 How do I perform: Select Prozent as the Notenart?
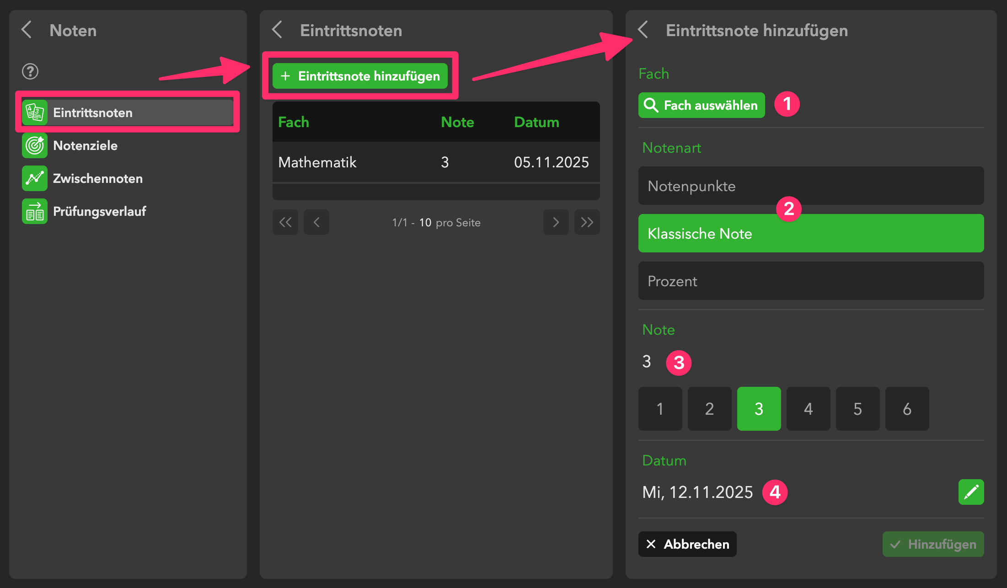pos(811,281)
